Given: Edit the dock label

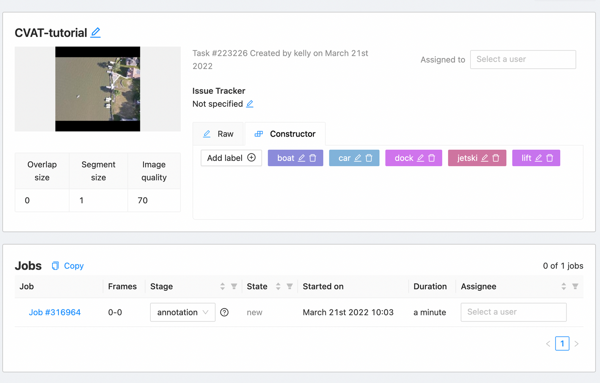Looking at the screenshot, I should pos(421,158).
